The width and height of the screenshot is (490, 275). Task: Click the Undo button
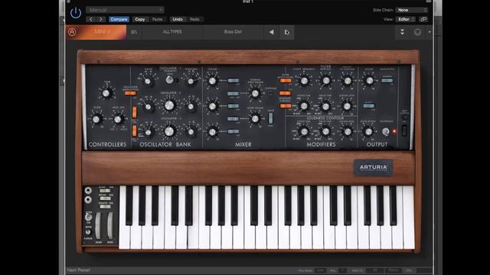[178, 19]
